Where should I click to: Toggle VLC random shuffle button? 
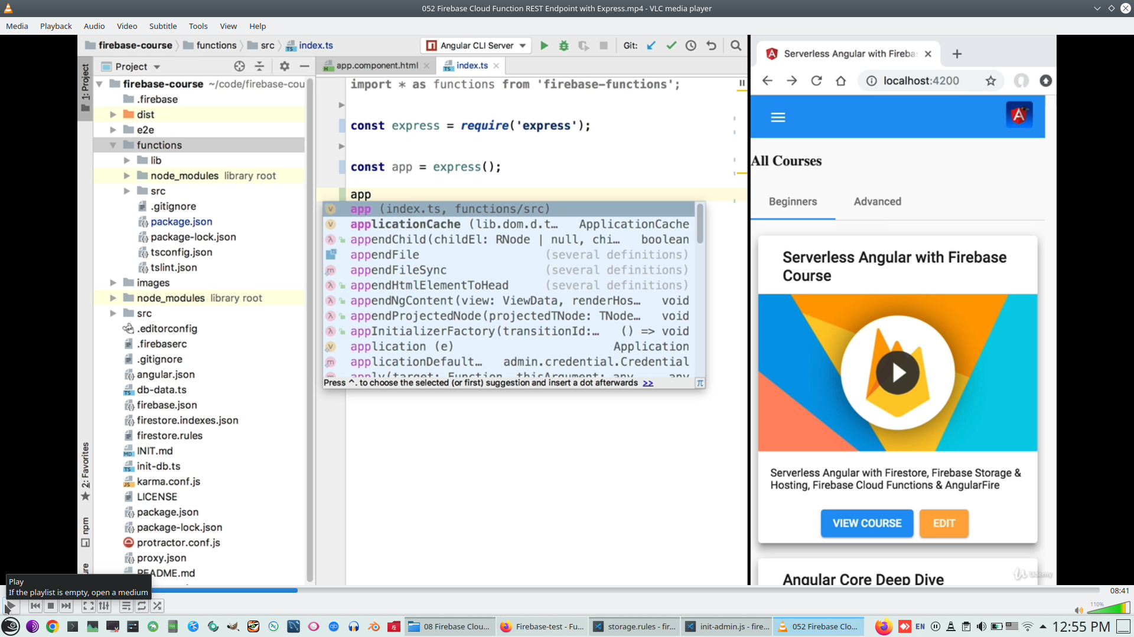157,606
